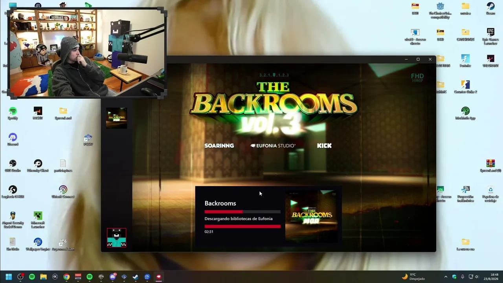The width and height of the screenshot is (503, 283).
Task: Open the SpreenLand folder on the desktop
Action: [x=63, y=113]
